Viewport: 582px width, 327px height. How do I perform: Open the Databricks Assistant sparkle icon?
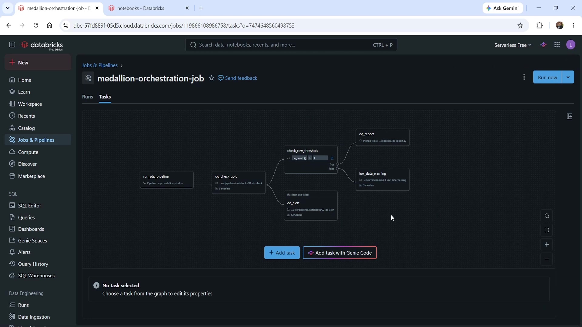(544, 45)
